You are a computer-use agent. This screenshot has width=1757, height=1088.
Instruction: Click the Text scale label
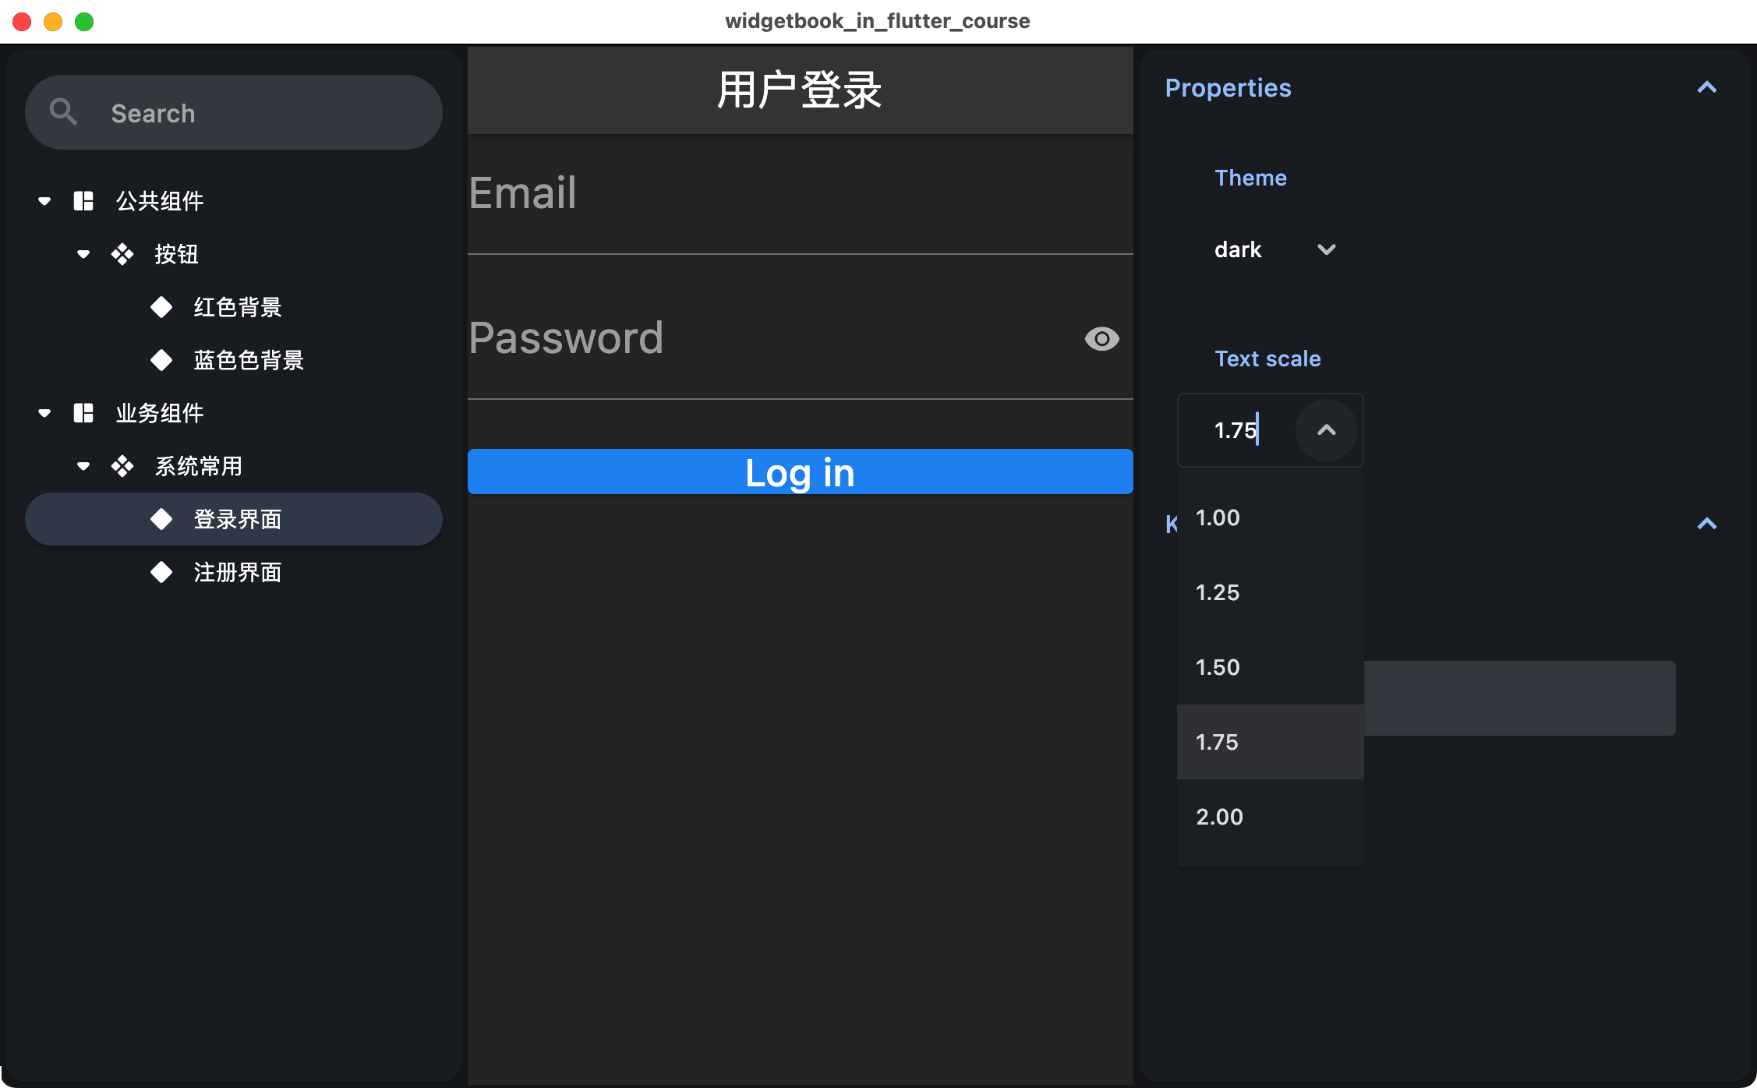pyautogui.click(x=1268, y=359)
